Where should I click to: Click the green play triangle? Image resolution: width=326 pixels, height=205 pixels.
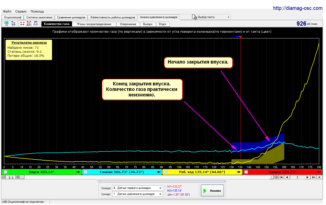(x=319, y=177)
